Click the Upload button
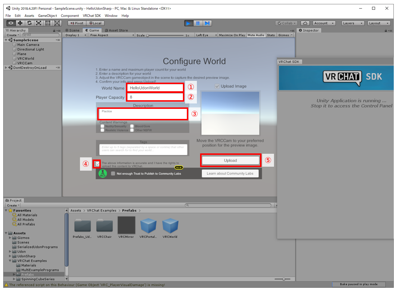Viewport: 397px width, 291px height. [230, 160]
